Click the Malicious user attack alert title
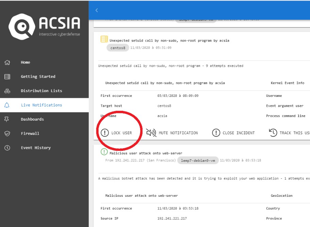Screen dimensions: 310x227 coord(146,153)
